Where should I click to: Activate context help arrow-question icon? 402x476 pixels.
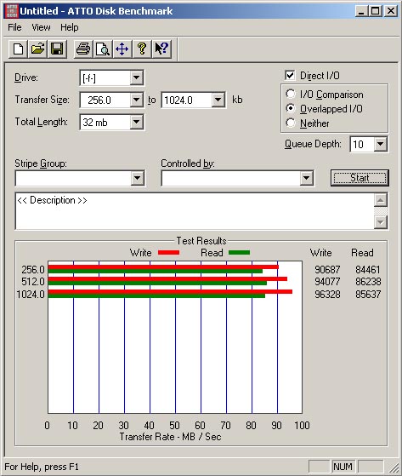[x=161, y=49]
